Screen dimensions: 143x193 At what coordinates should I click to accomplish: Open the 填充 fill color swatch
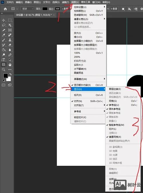click(x=45, y=9)
